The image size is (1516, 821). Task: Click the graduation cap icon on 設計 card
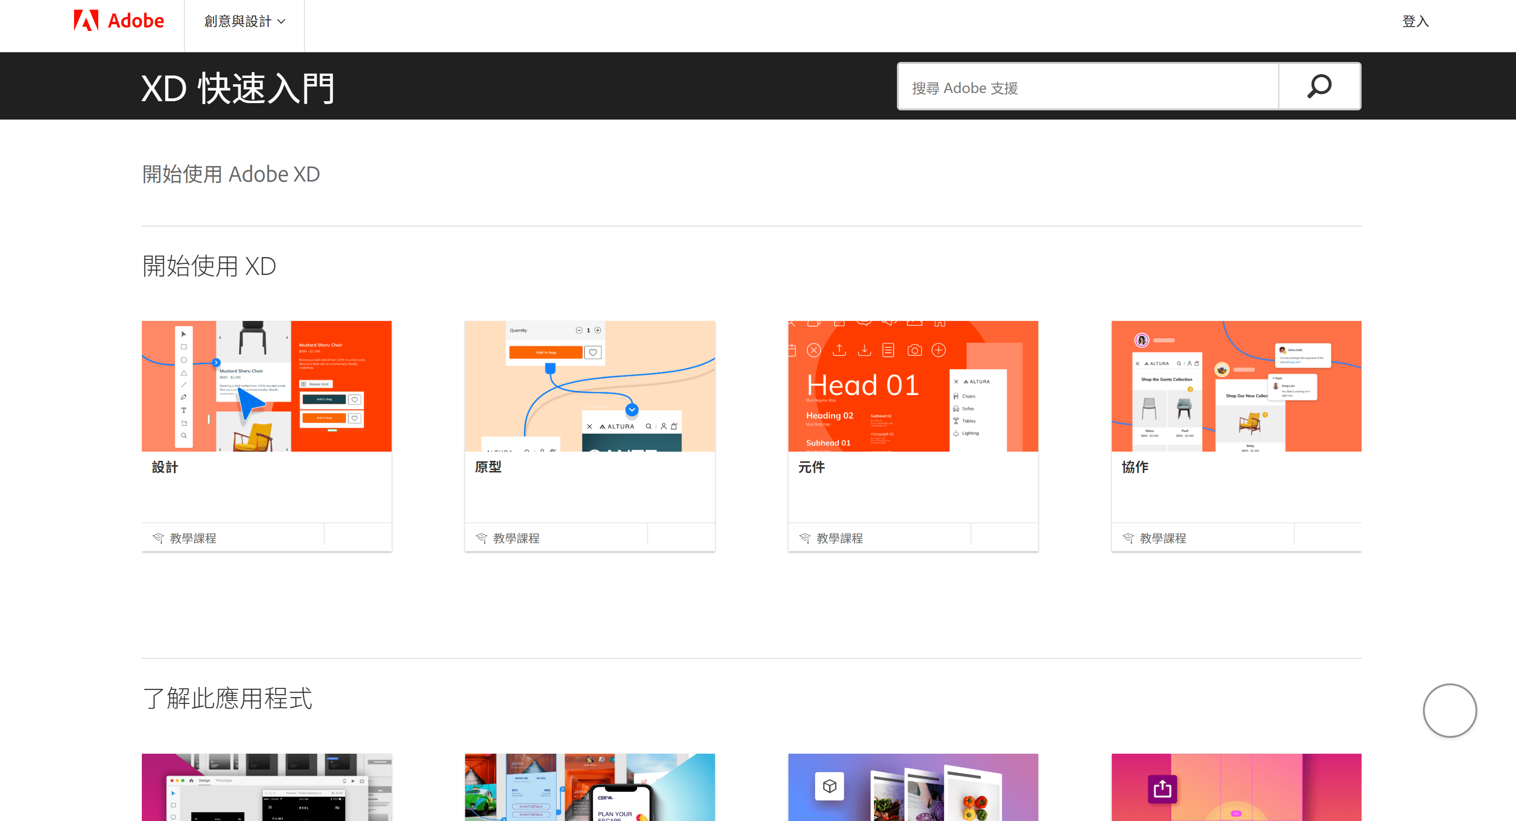[158, 538]
